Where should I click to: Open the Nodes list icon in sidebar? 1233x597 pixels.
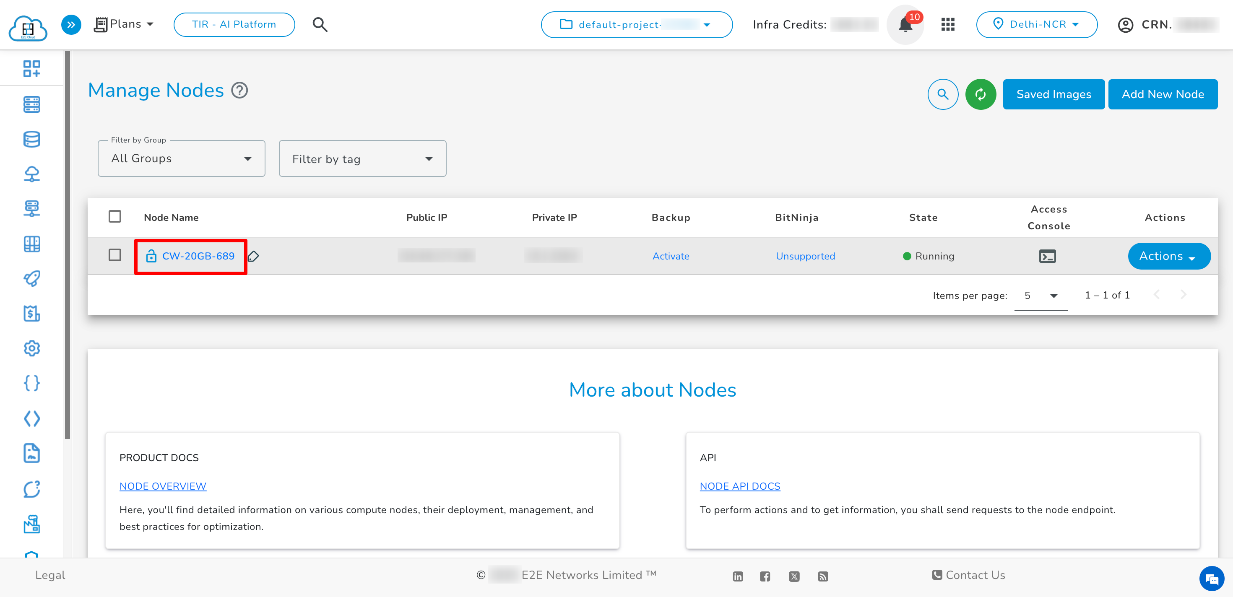pos(31,104)
